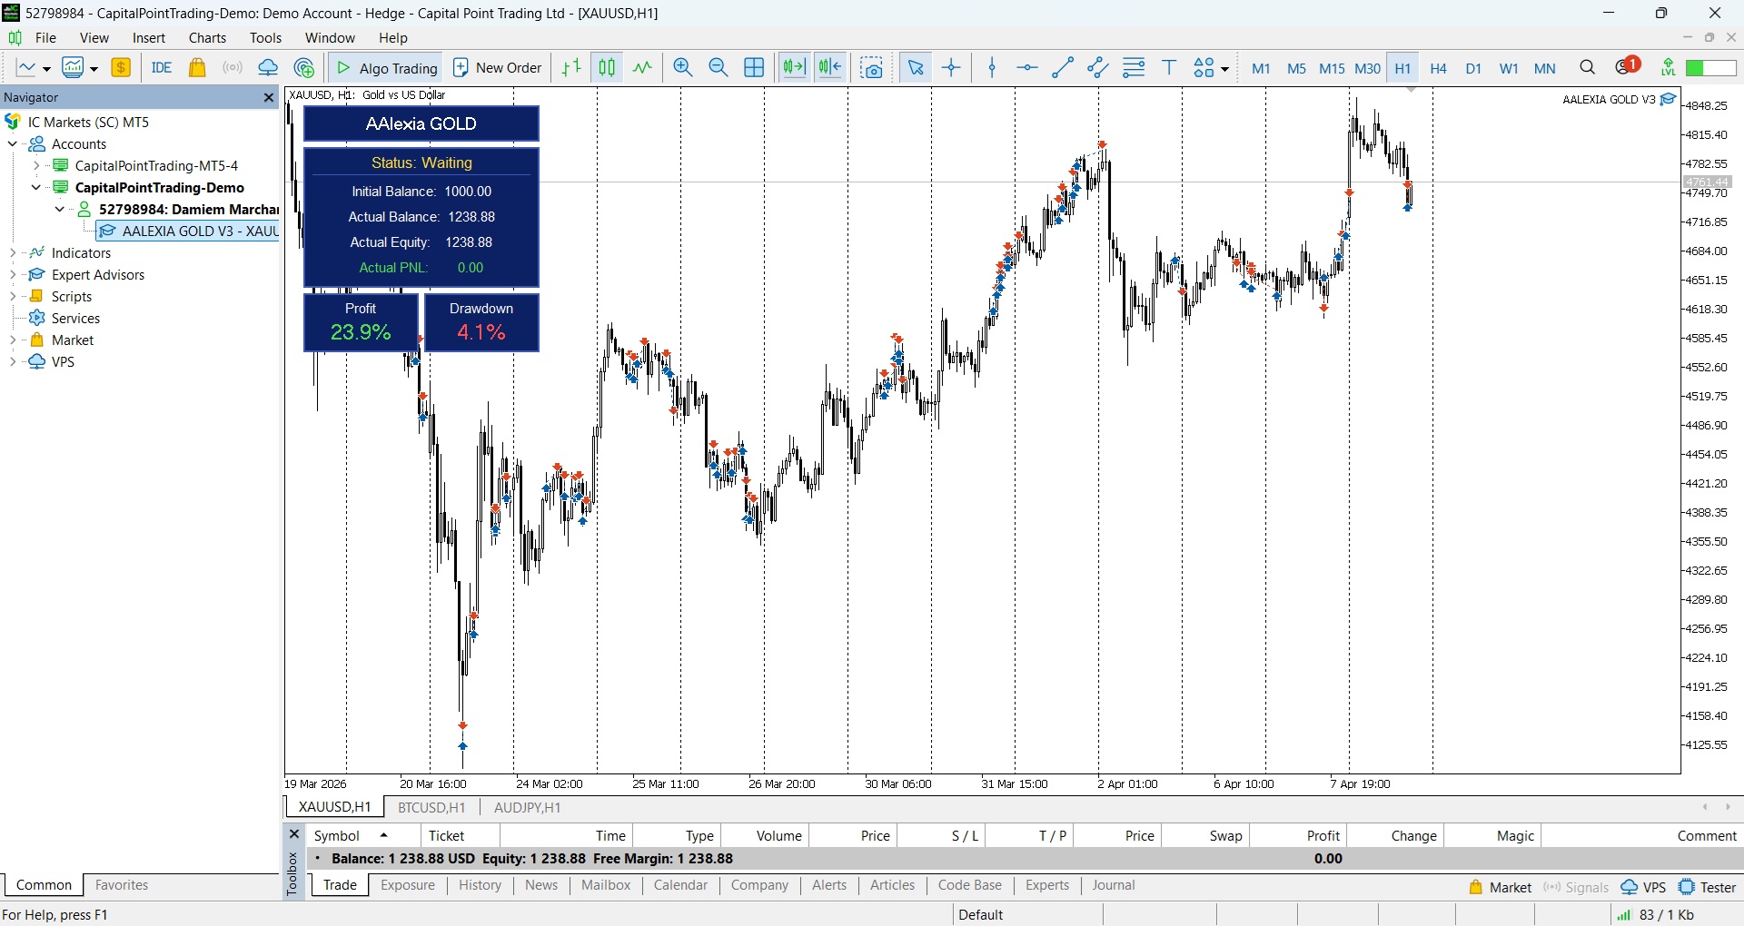Expand the CapitalPointTrading-MT5-4 node

36,166
